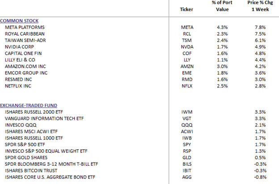The width and height of the screenshot is (279, 184).
Task: Click VANGUARD INFORMATION TECH ETF name
Action: [44, 119]
